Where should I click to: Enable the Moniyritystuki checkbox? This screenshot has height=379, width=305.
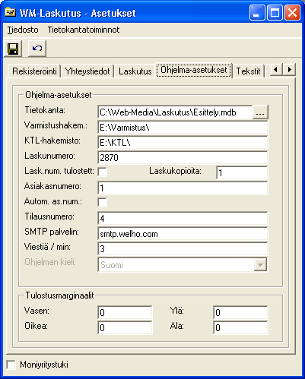pos(11,365)
